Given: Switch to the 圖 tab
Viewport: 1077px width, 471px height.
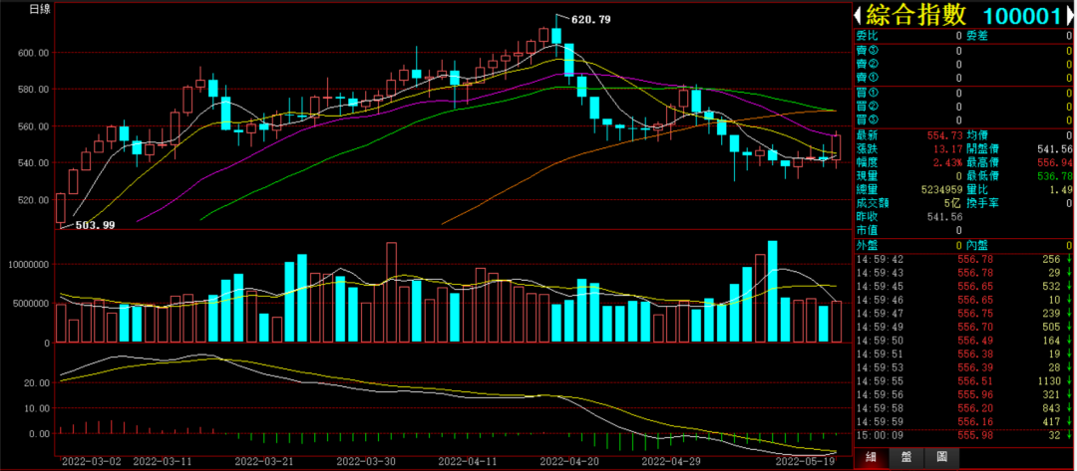Looking at the screenshot, I should point(941,457).
